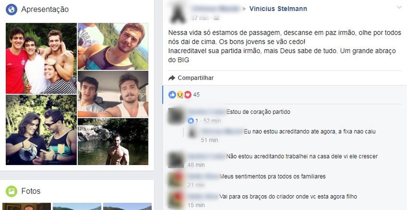Screen dimensions: 407x210
Task: Click the heart reaction icon
Action: 188,95
